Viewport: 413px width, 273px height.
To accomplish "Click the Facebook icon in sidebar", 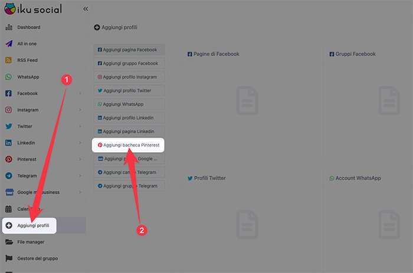I will click(8, 93).
